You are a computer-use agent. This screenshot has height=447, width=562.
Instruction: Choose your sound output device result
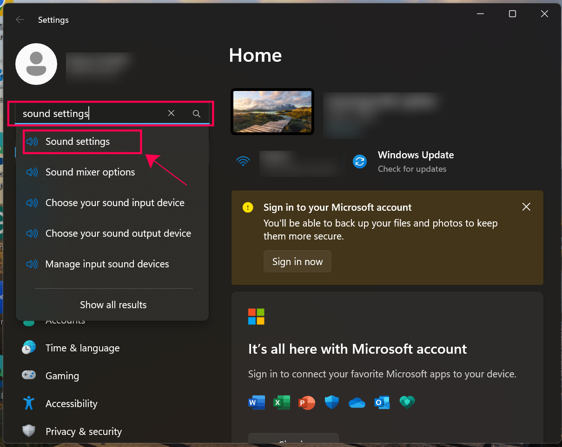point(112,233)
